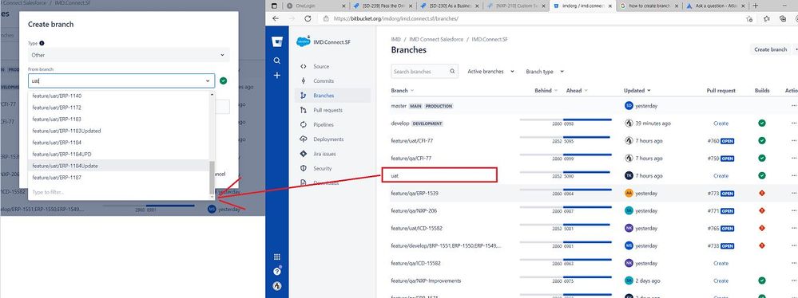Select feature/uat/ERP-1183Updated from branch list
798x298 pixels.
[x=118, y=131]
